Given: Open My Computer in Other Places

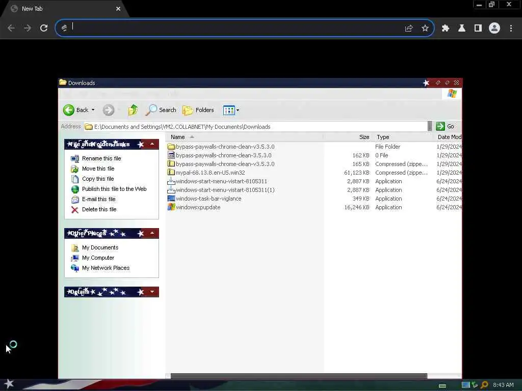Looking at the screenshot, I should click(x=98, y=258).
